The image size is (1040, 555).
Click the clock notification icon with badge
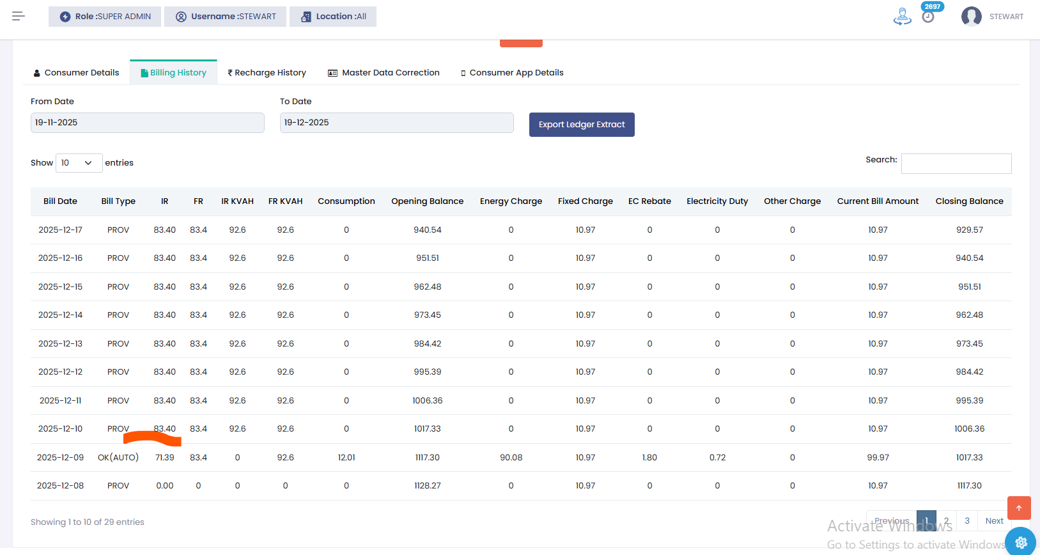click(x=928, y=17)
